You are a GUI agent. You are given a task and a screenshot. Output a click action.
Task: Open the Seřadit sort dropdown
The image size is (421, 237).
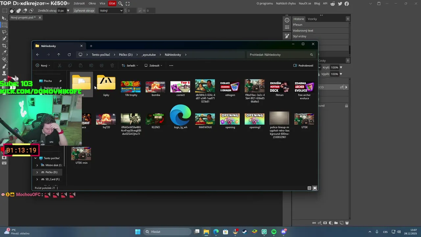coord(130,66)
